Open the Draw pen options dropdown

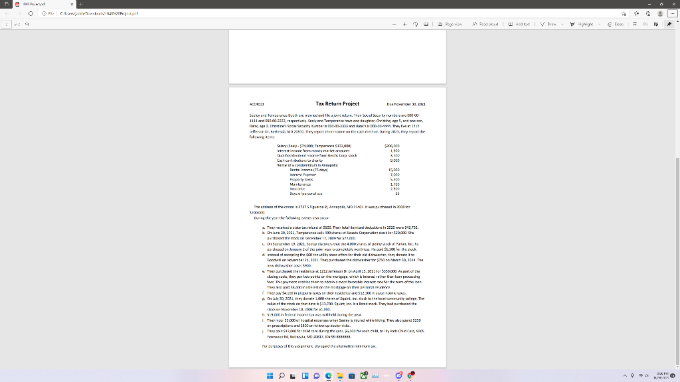click(x=562, y=24)
